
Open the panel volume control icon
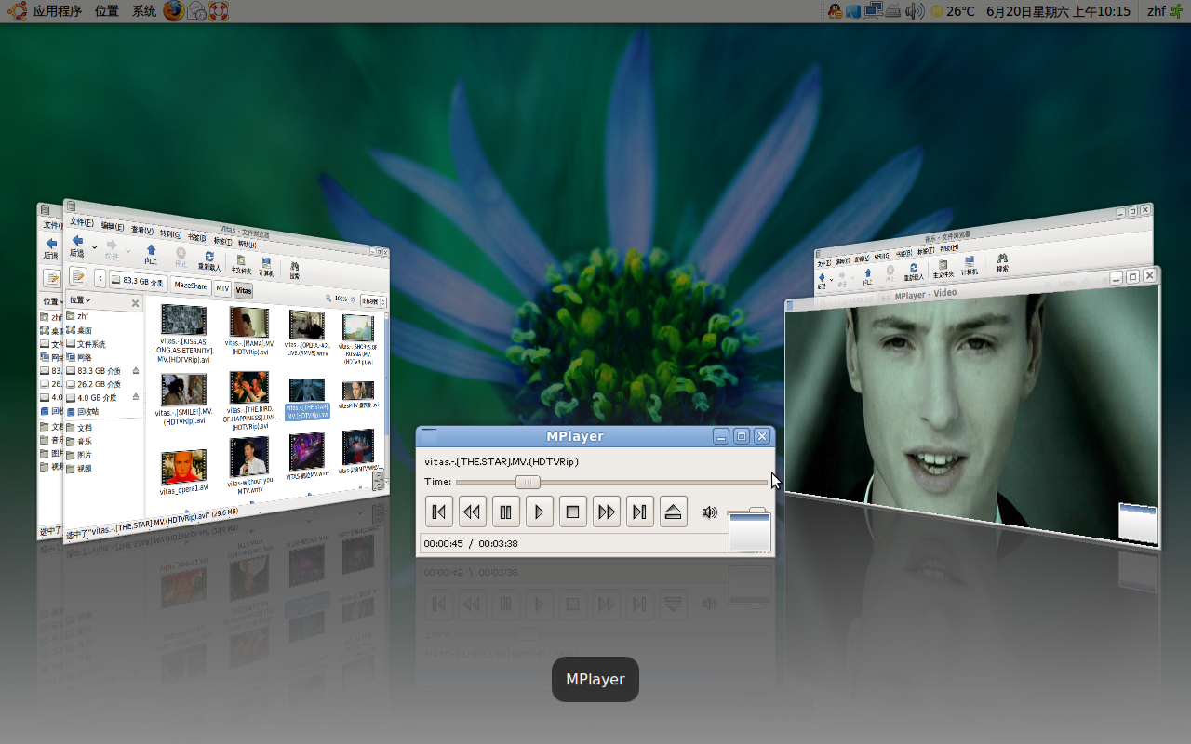pyautogui.click(x=915, y=11)
